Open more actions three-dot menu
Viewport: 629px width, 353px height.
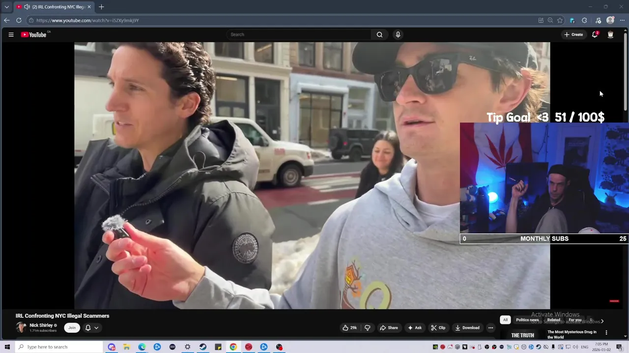tap(490, 328)
